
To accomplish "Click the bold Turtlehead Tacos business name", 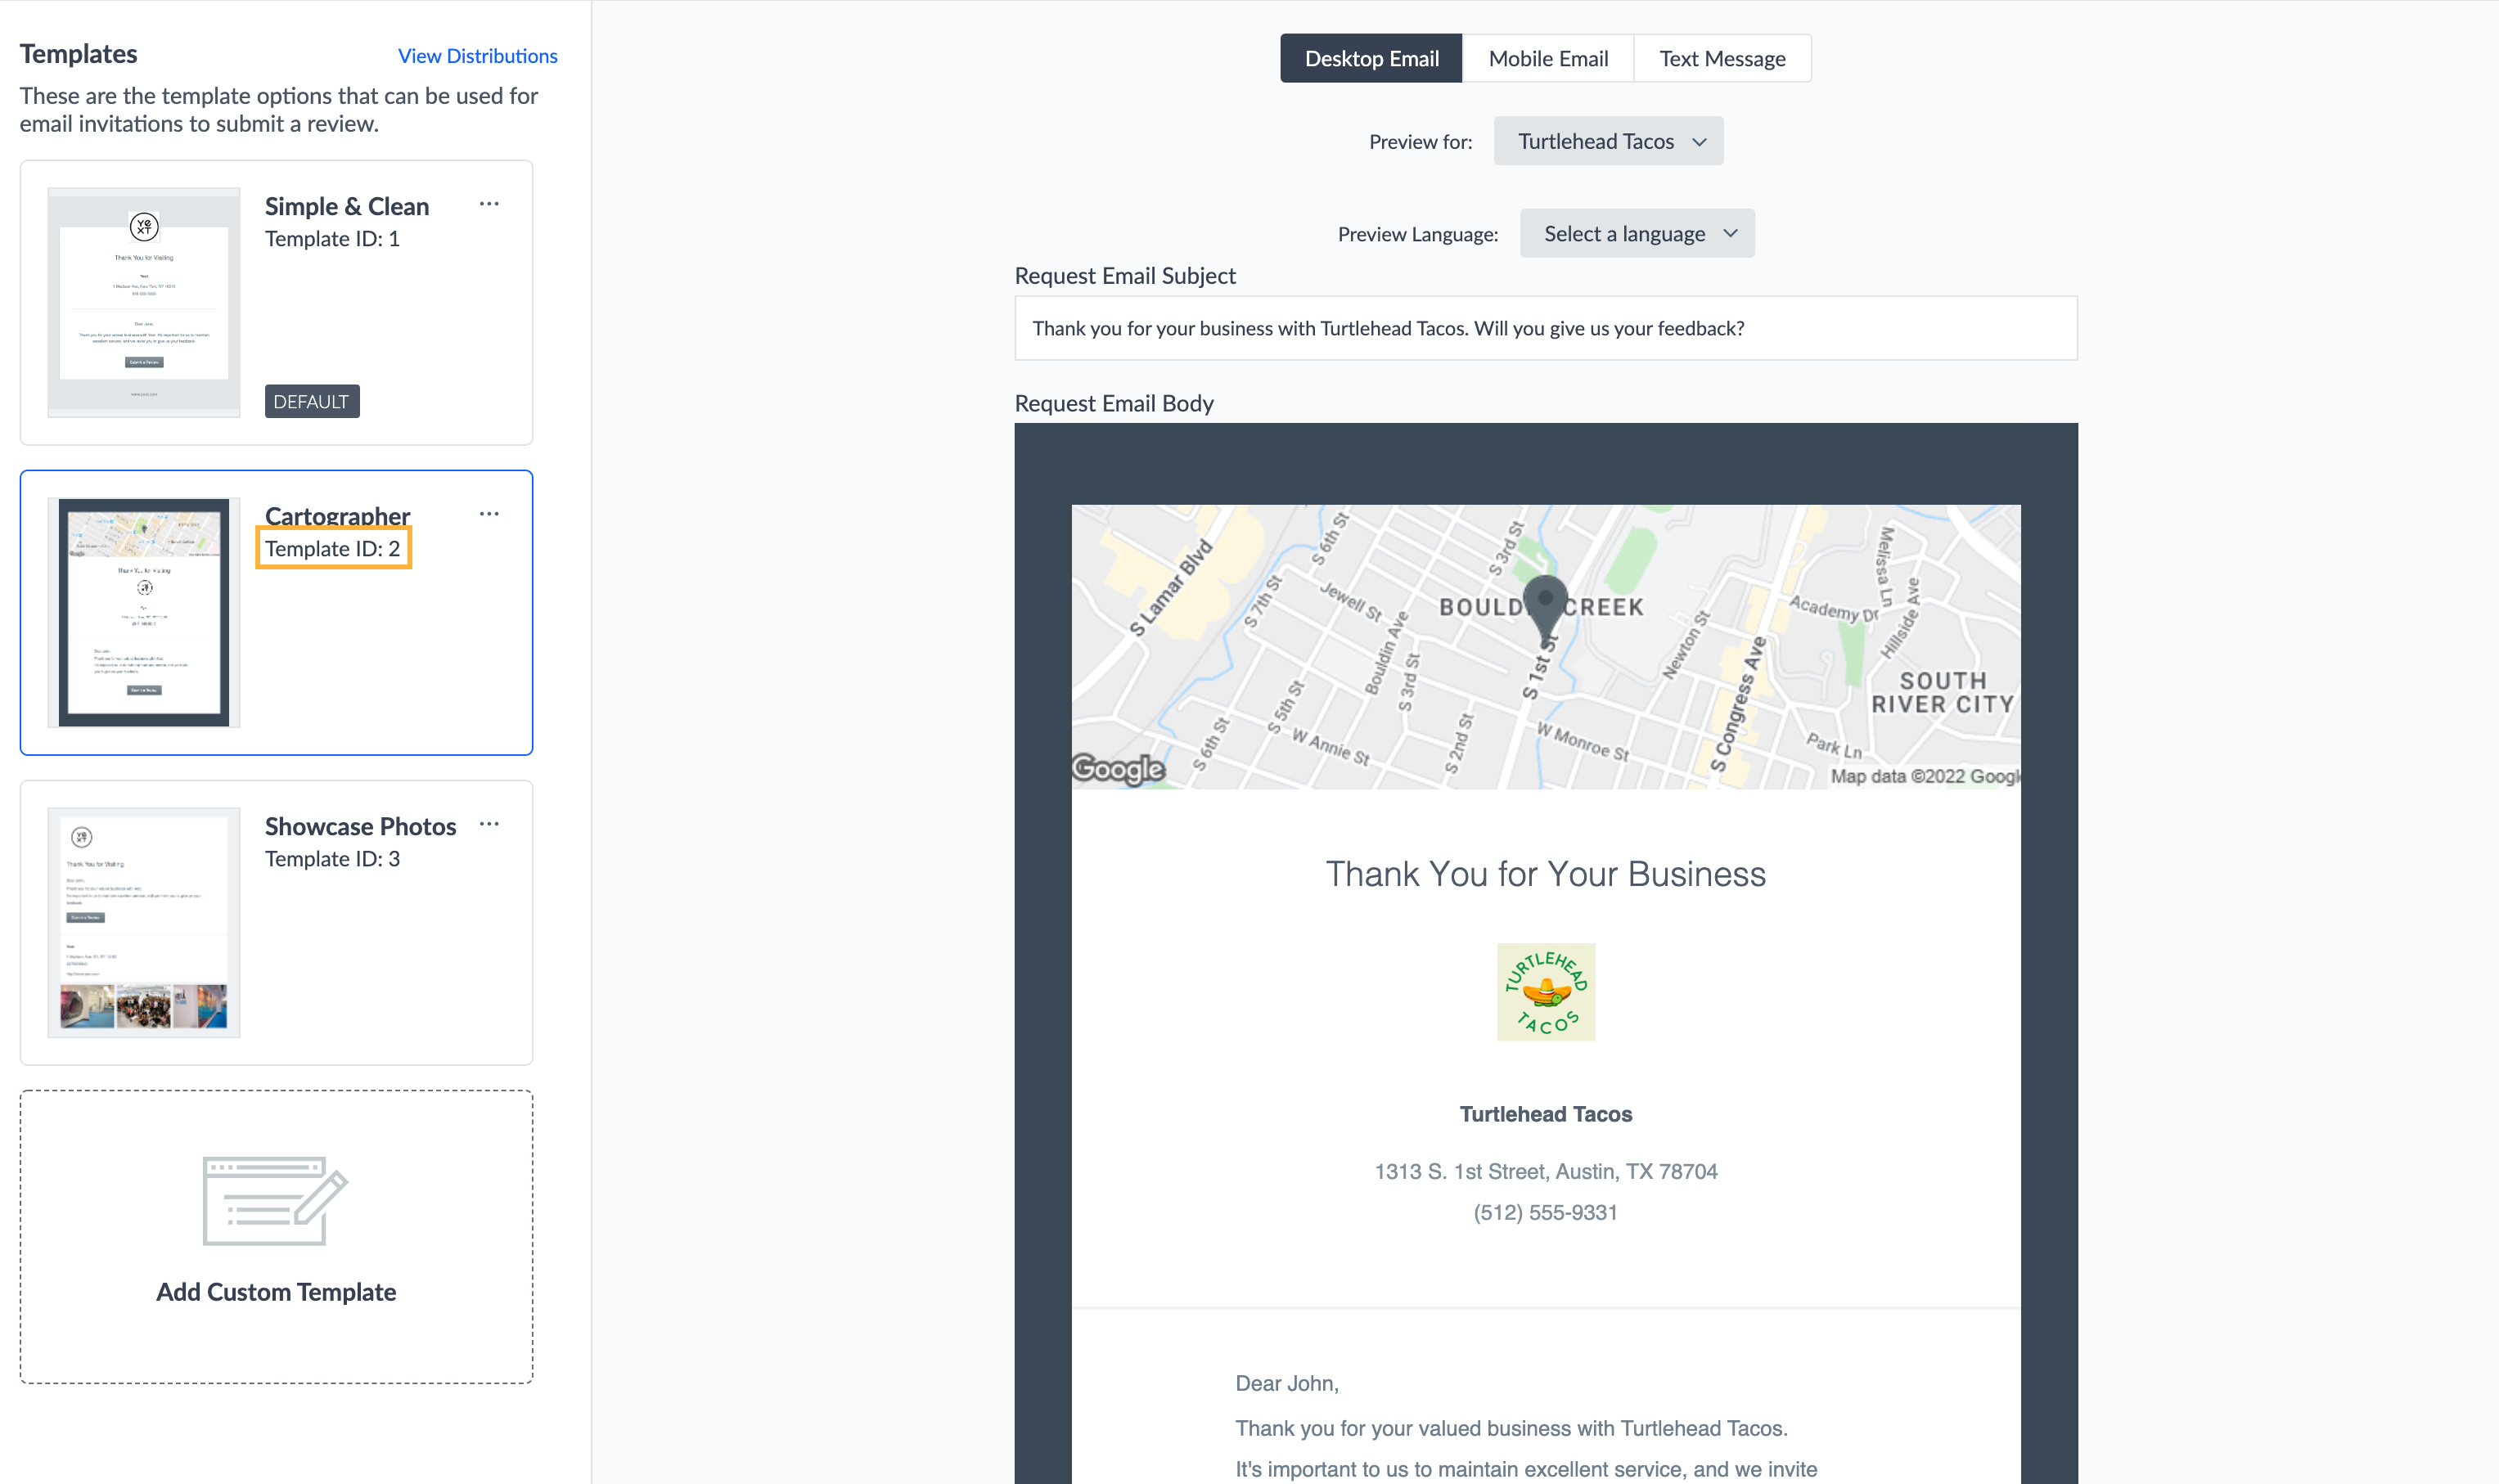I will (x=1546, y=1114).
